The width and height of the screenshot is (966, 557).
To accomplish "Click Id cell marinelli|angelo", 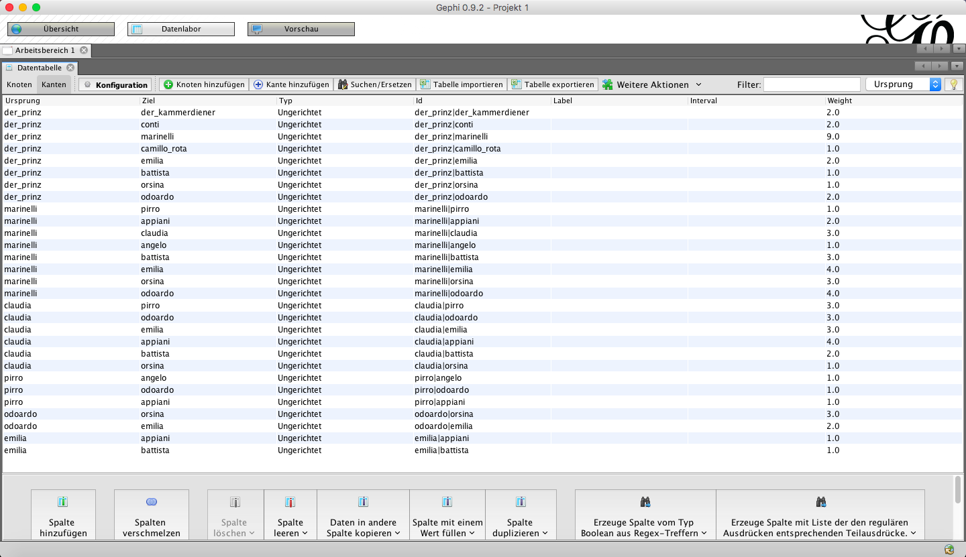I will [482, 245].
